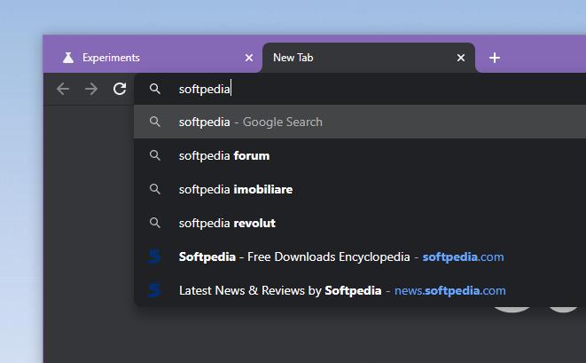Go forward with the forward arrow

point(91,89)
